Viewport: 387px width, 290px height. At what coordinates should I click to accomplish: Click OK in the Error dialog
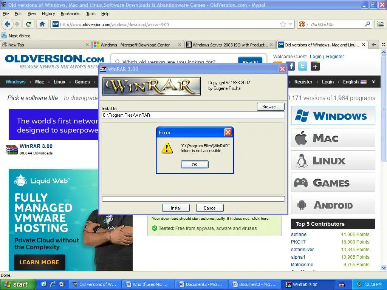click(x=195, y=165)
